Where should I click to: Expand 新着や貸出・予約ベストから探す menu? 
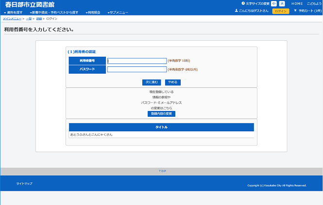click(x=54, y=13)
